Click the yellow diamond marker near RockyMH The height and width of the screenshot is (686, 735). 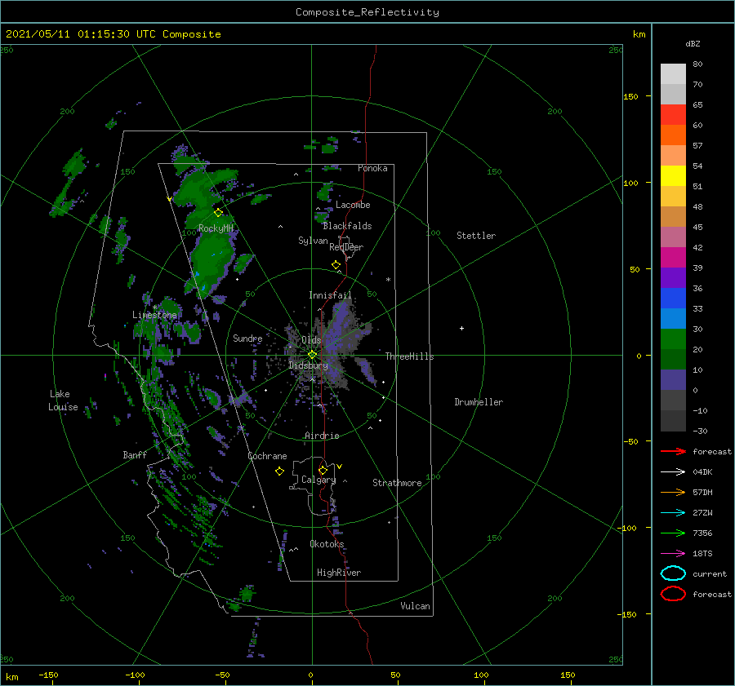218,213
